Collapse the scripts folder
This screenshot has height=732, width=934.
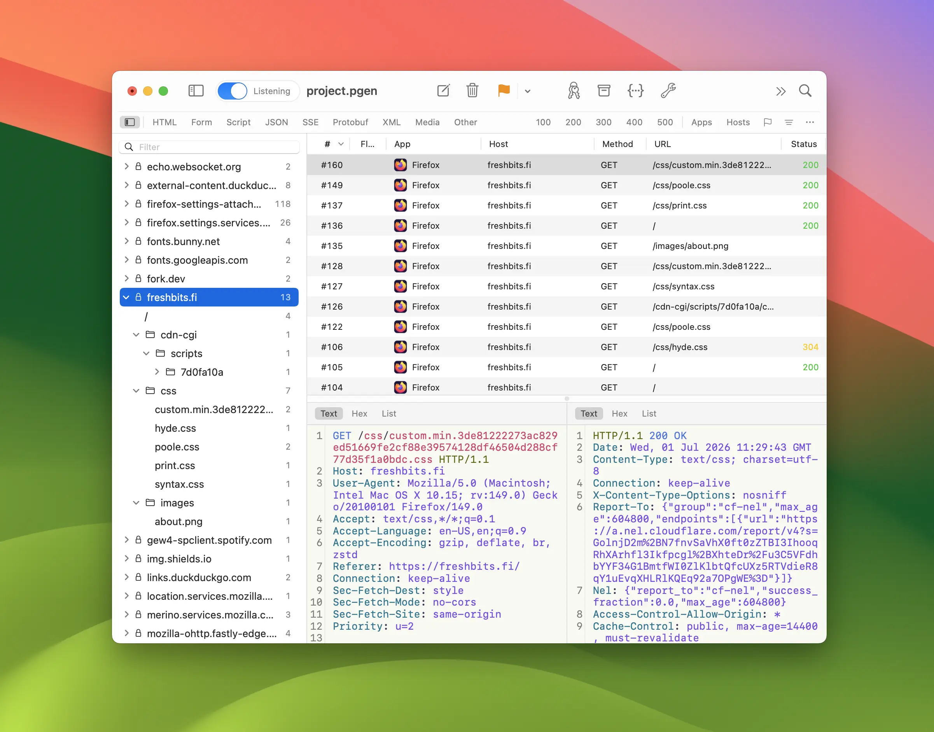147,353
